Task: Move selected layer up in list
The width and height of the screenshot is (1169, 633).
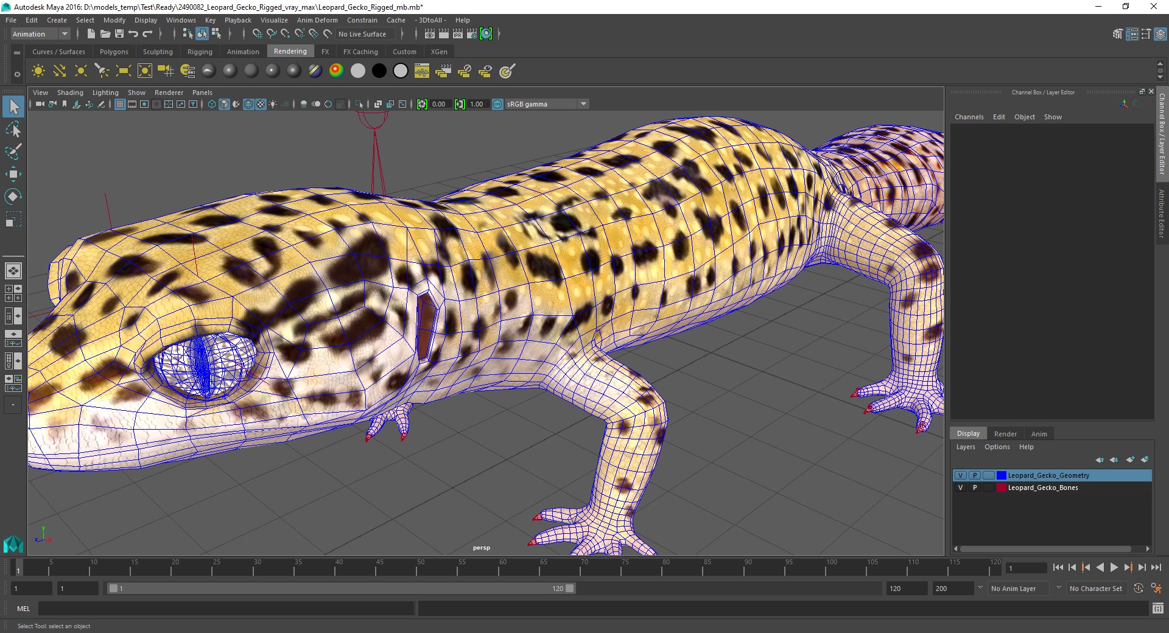Action: (1100, 460)
